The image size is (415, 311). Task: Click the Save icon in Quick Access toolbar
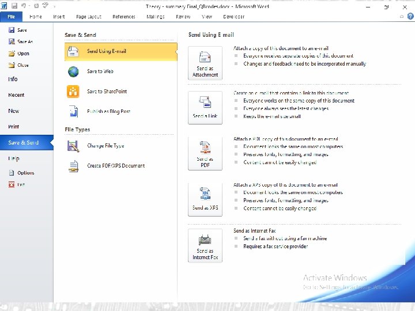(x=14, y=6)
